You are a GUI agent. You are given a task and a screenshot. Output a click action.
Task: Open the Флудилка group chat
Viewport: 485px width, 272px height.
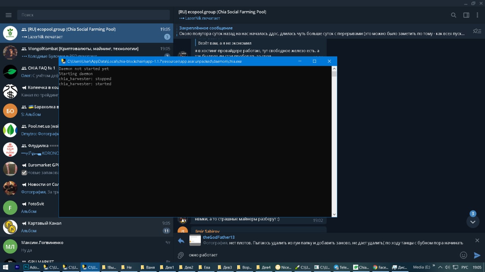[30, 149]
